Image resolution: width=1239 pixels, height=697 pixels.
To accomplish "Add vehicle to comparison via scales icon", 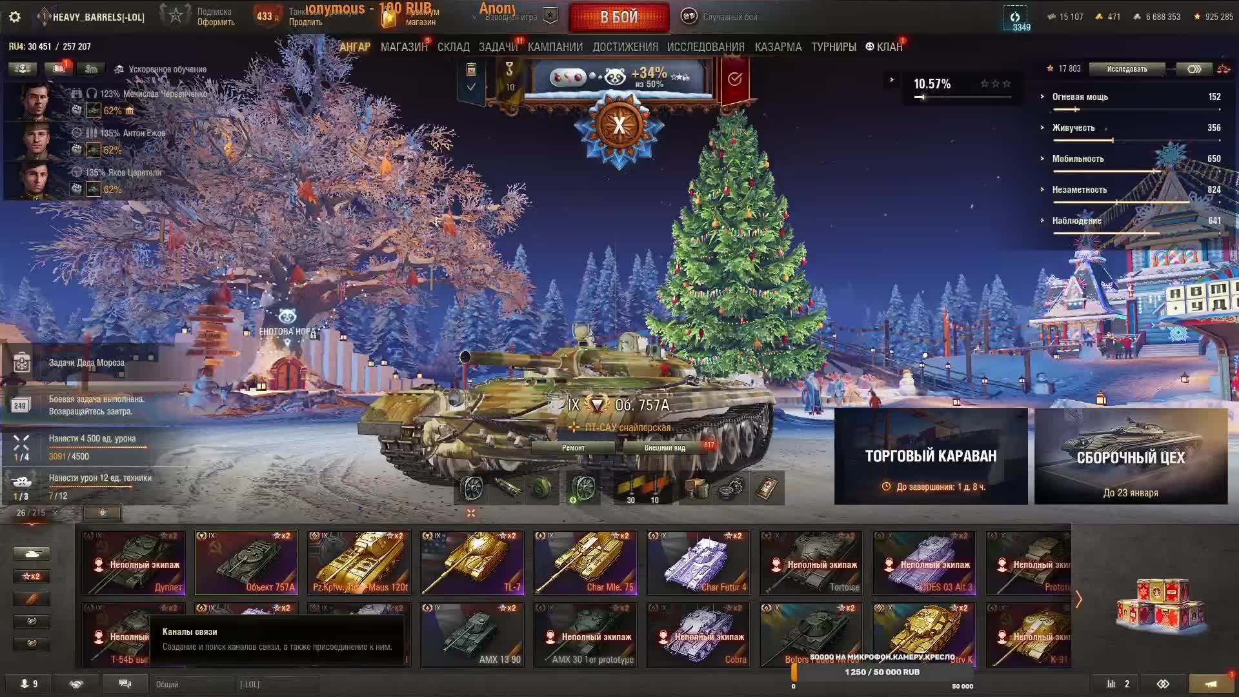I will coord(1223,69).
